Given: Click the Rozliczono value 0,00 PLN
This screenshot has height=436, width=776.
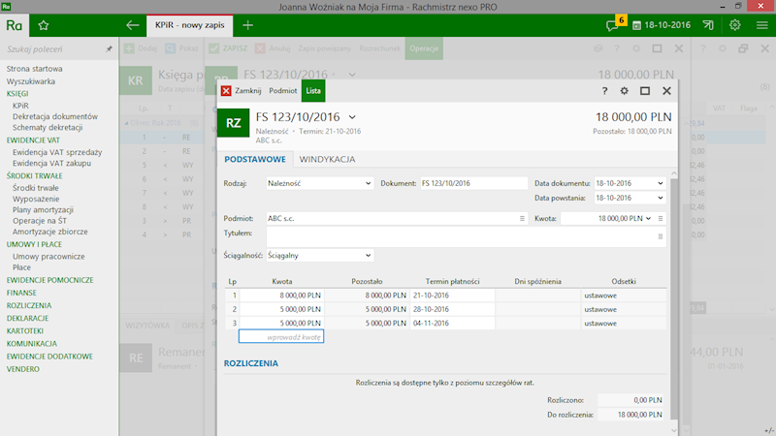Looking at the screenshot, I should click(x=631, y=400).
